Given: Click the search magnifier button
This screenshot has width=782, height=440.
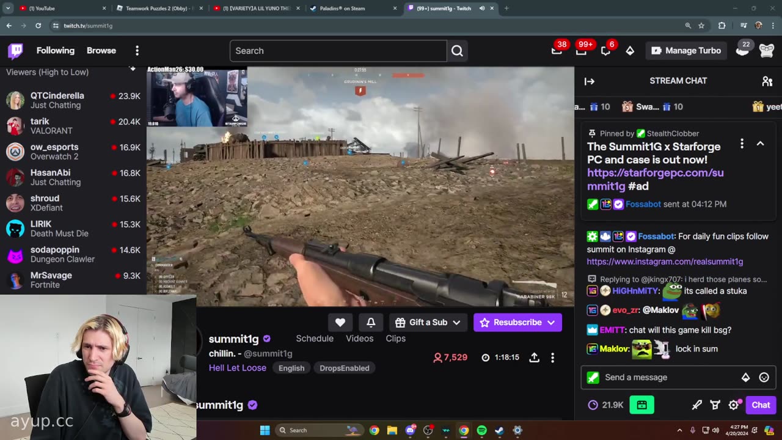Looking at the screenshot, I should point(457,51).
